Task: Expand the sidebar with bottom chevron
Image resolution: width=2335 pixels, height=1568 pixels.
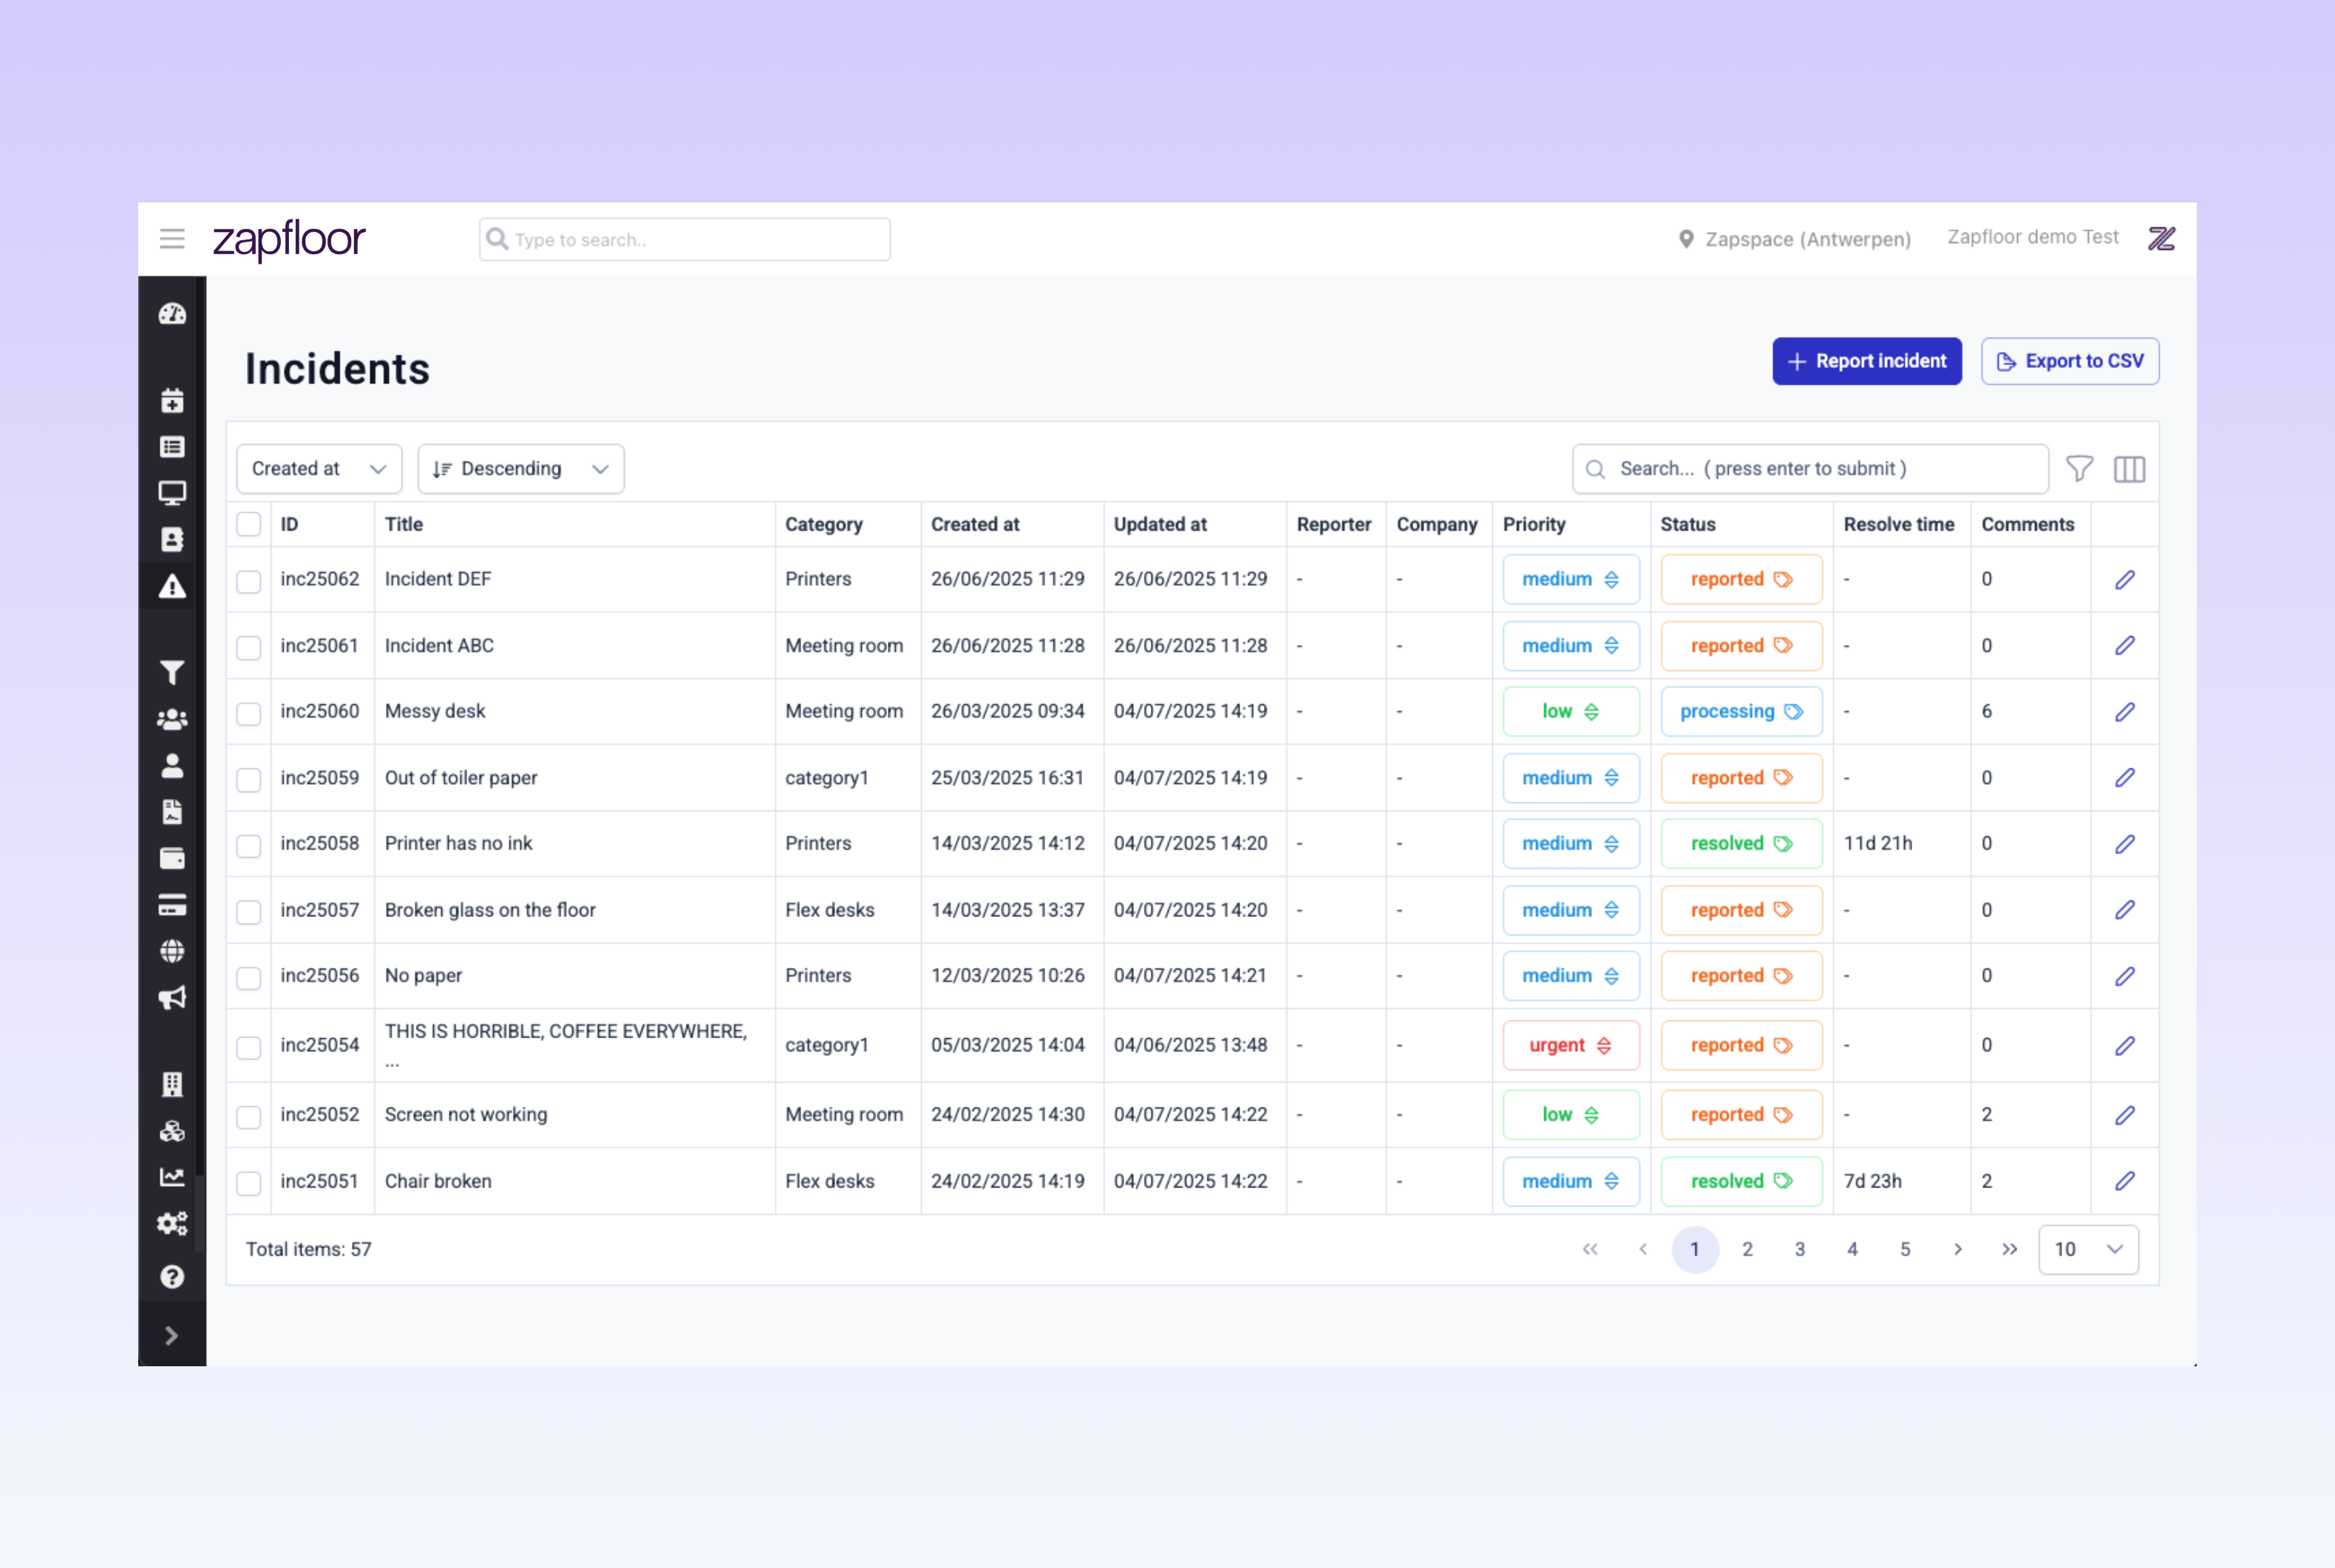Action: click(172, 1335)
